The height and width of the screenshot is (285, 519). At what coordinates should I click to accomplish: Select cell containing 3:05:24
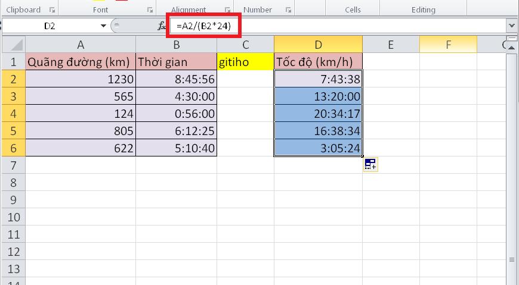tap(318, 148)
